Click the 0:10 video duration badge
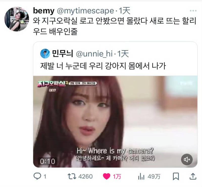The width and height of the screenshot is (202, 187). [47, 161]
